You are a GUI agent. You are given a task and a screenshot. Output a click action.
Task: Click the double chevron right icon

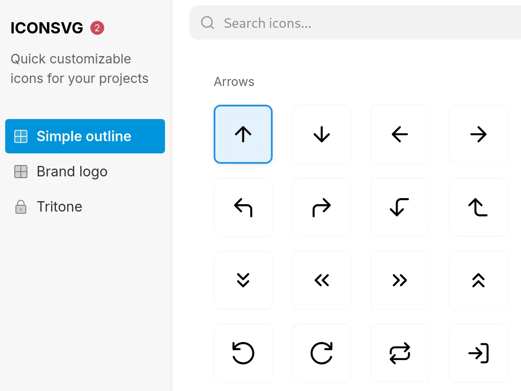click(x=399, y=280)
